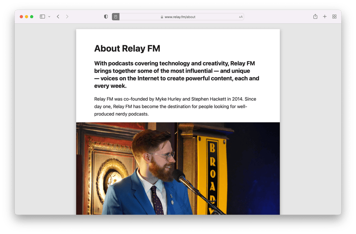
Task: Click the www.relay.fm/about address field
Action: click(x=178, y=17)
